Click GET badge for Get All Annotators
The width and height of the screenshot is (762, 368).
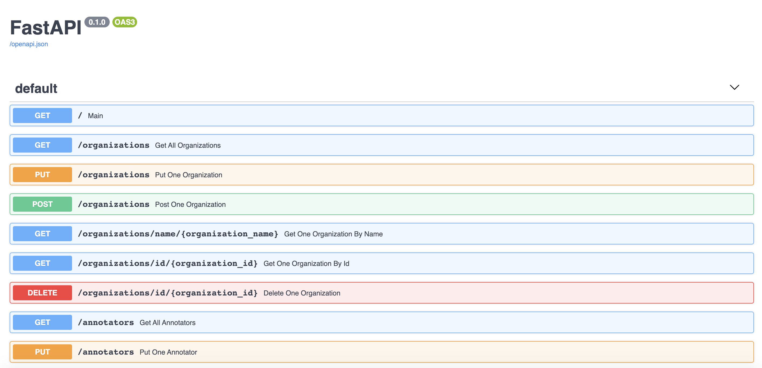42,323
